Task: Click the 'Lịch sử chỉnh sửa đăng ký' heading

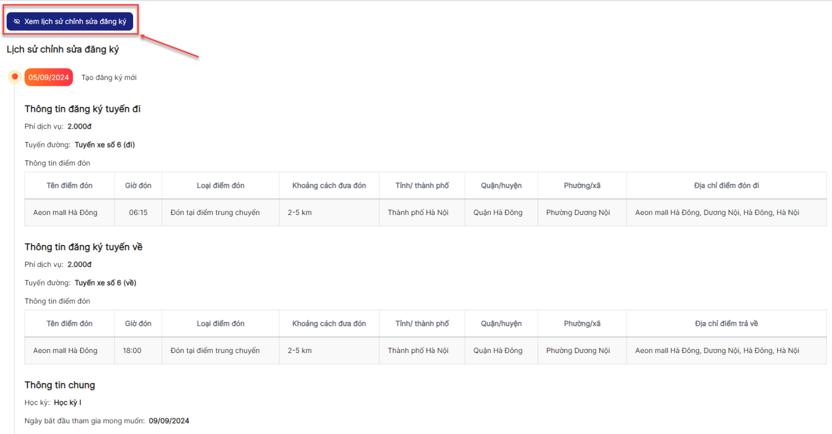Action: (x=62, y=49)
